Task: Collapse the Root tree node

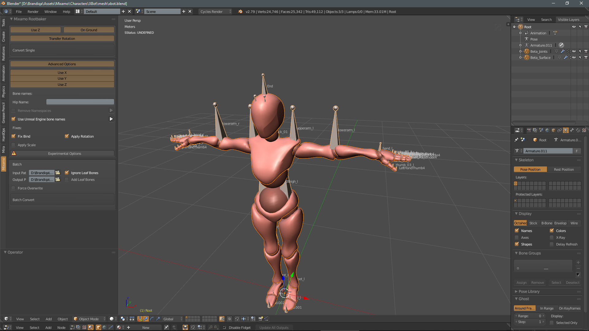Action: tap(514, 27)
